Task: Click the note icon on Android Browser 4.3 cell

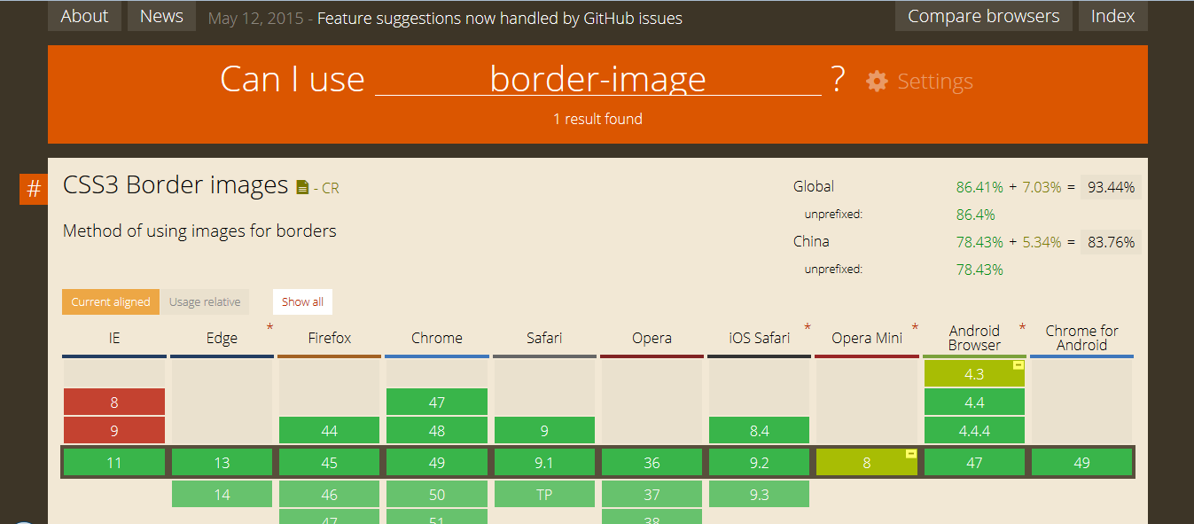Action: (x=1018, y=364)
